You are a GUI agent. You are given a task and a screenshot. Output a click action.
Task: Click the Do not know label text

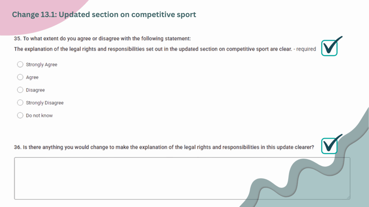[x=39, y=115]
